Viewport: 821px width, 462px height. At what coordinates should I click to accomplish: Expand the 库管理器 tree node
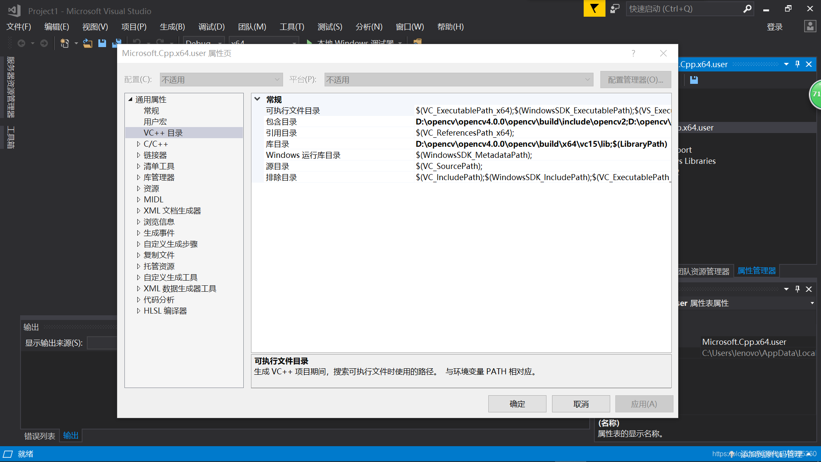pyautogui.click(x=138, y=178)
